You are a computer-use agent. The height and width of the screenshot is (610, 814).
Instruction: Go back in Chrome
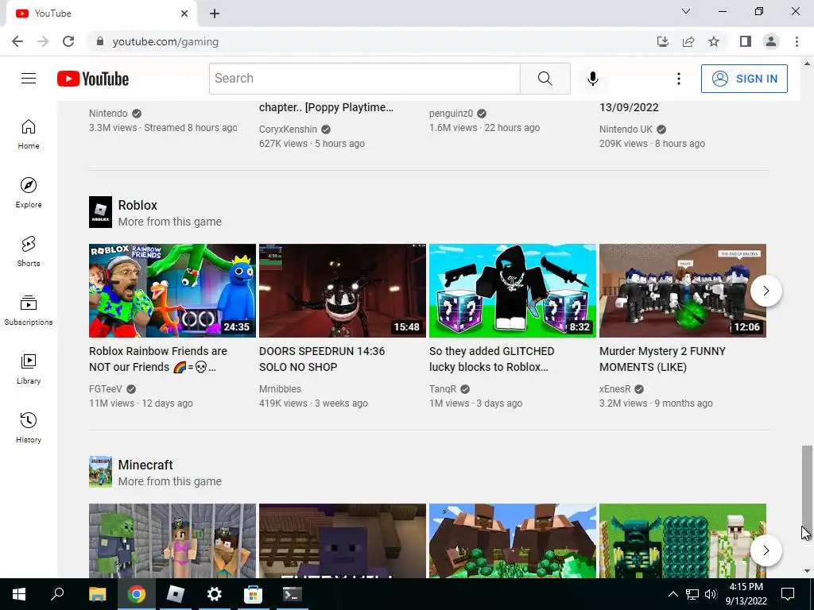17,41
